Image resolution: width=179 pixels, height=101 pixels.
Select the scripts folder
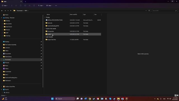(x=73, y=34)
